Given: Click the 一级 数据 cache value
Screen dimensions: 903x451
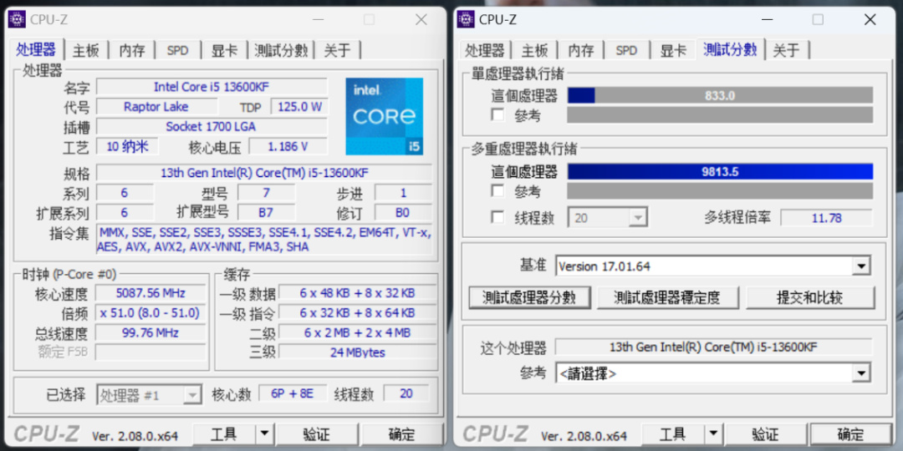Looking at the screenshot, I should pyautogui.click(x=357, y=293).
